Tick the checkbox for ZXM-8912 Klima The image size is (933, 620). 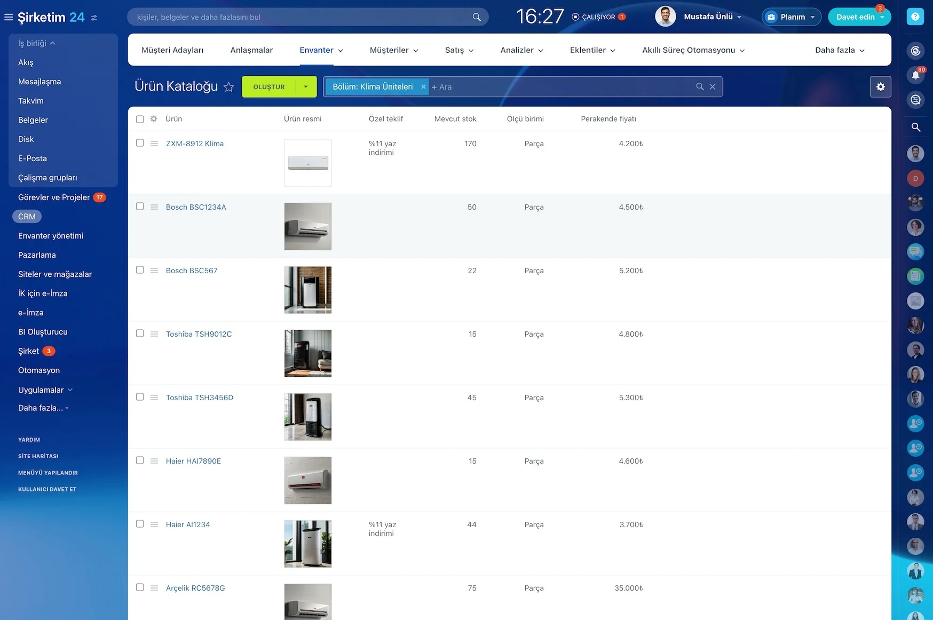pos(140,143)
